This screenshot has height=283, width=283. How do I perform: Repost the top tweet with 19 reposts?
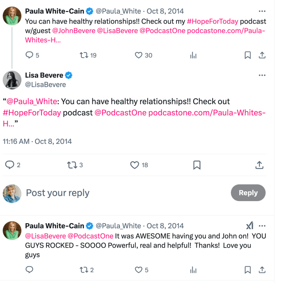[83, 55]
